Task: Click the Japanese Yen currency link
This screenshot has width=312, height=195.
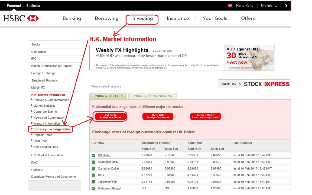Action: [x=107, y=182]
